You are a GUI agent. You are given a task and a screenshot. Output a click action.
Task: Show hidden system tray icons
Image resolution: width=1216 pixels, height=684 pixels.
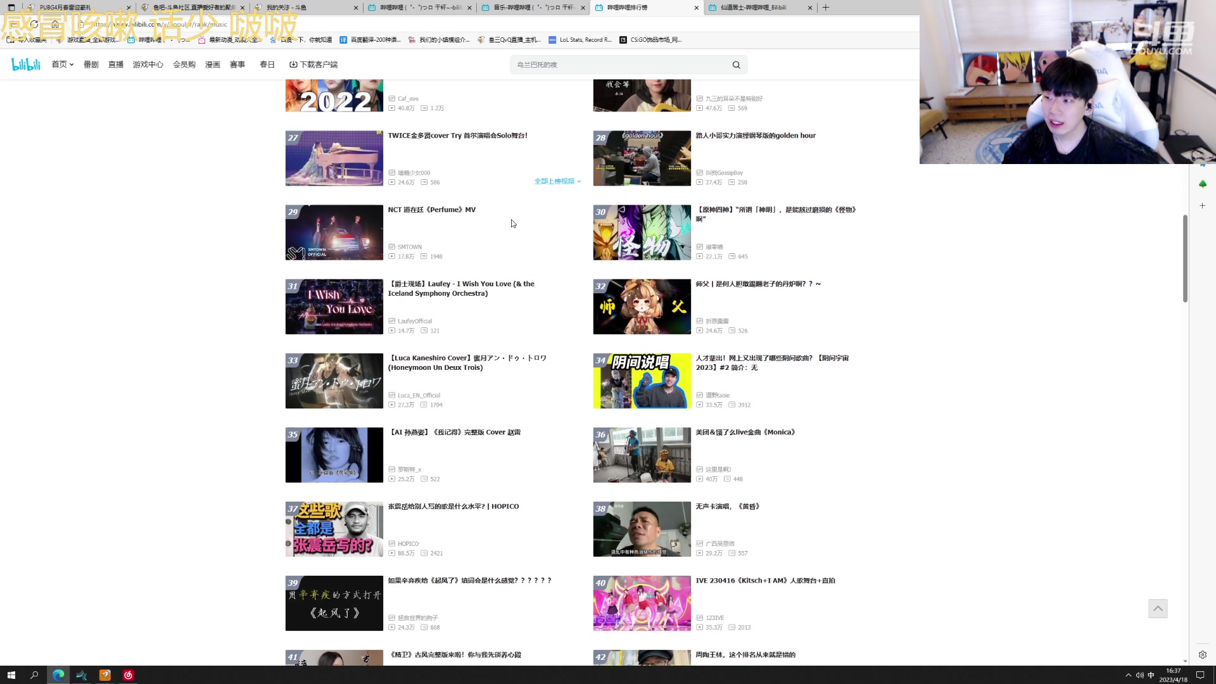1128,675
